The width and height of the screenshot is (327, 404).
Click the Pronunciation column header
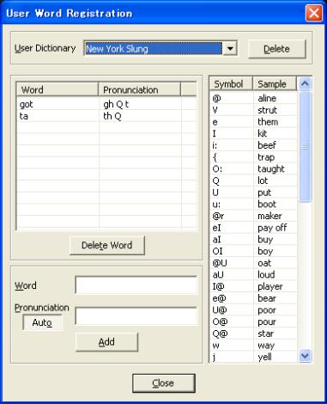click(x=140, y=89)
